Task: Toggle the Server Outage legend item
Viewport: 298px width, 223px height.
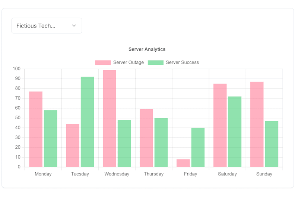Action: tap(119, 62)
